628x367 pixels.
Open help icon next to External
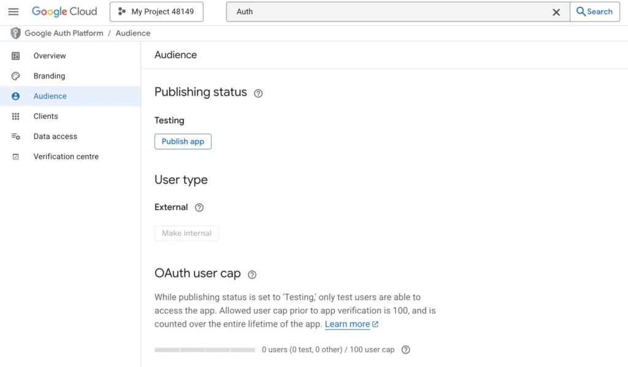tap(199, 207)
